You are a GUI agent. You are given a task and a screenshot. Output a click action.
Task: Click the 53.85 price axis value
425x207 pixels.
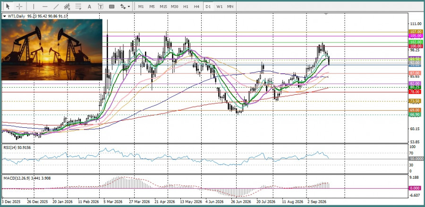(416, 141)
